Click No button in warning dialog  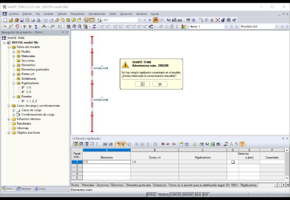160,84
